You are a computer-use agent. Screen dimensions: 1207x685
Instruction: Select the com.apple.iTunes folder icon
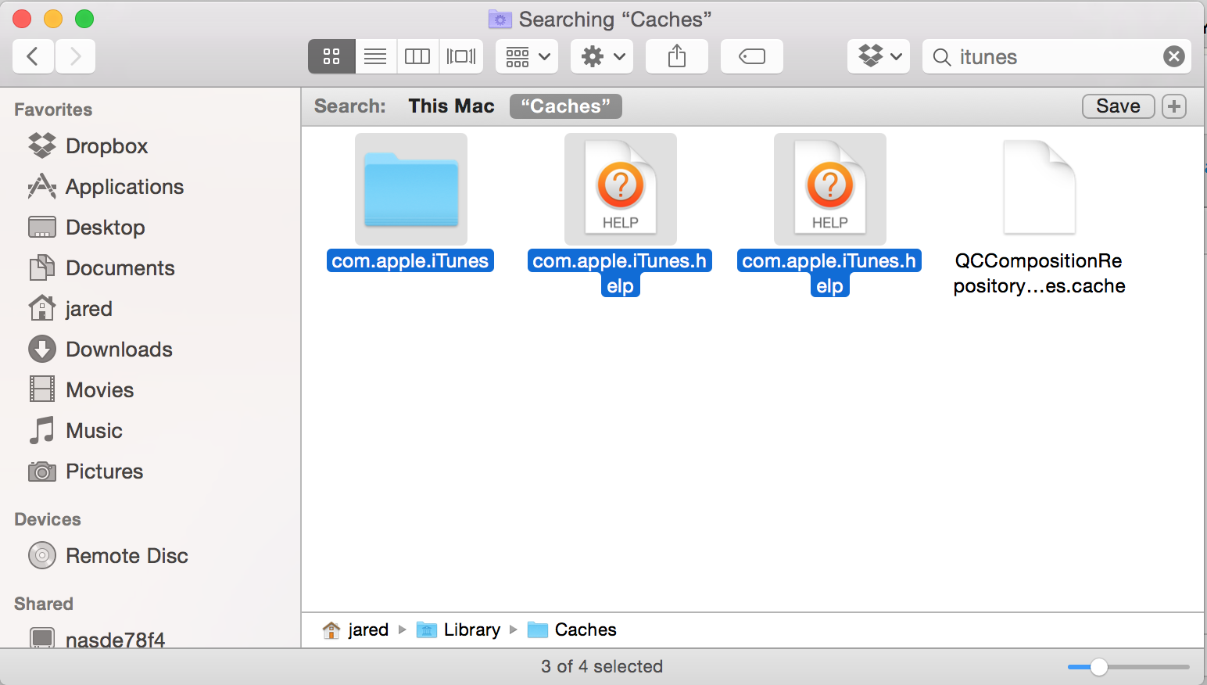[411, 189]
